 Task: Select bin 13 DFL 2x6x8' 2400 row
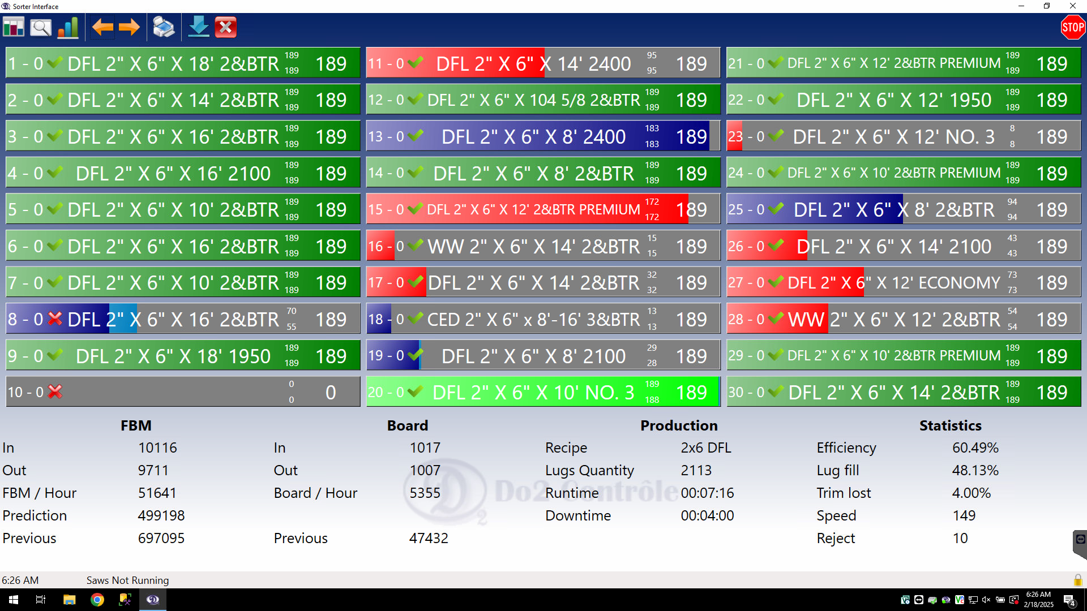[x=533, y=136]
